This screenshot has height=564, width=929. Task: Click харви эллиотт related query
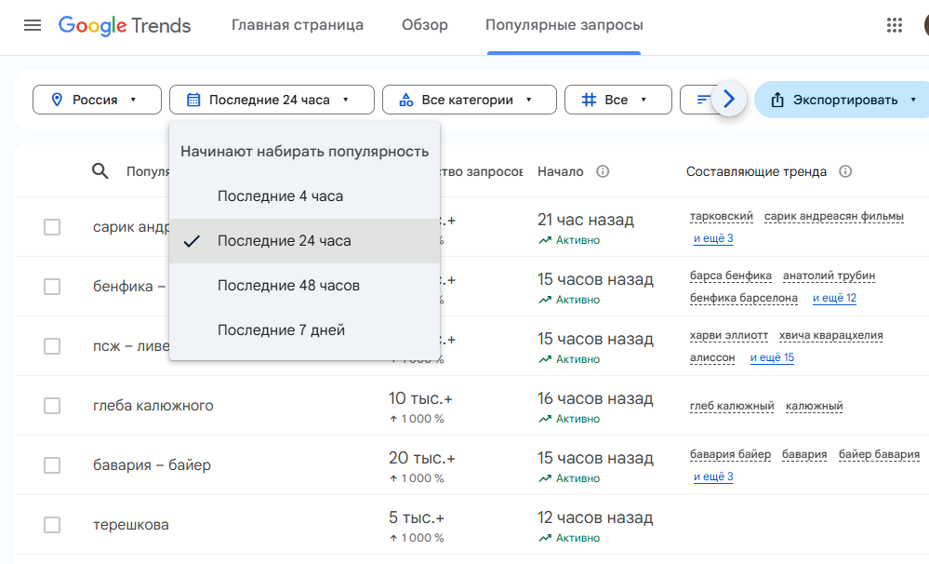click(x=729, y=336)
